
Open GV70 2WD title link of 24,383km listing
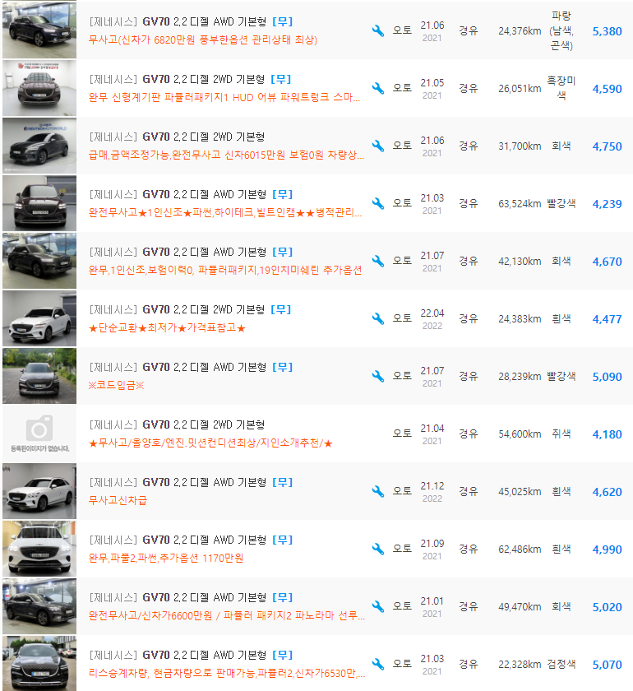[x=190, y=310]
